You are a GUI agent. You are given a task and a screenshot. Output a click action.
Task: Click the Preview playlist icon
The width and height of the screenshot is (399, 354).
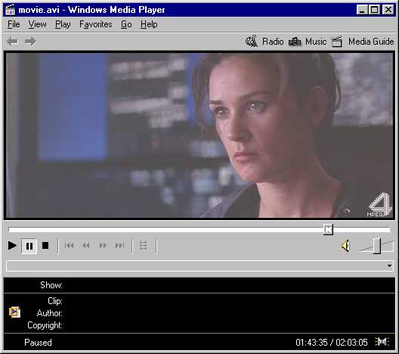click(144, 246)
